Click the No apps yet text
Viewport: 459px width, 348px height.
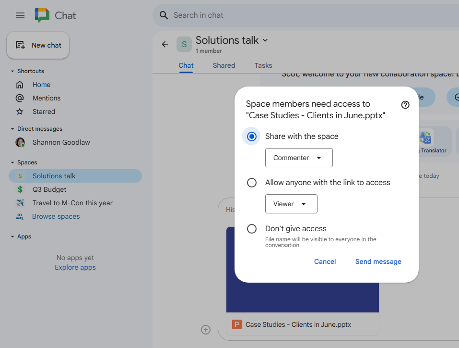(75, 258)
